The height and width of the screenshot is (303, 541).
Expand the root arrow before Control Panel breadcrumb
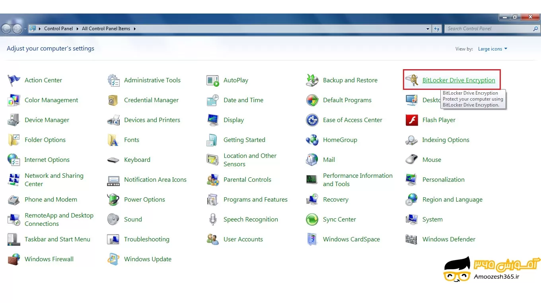tap(40, 29)
